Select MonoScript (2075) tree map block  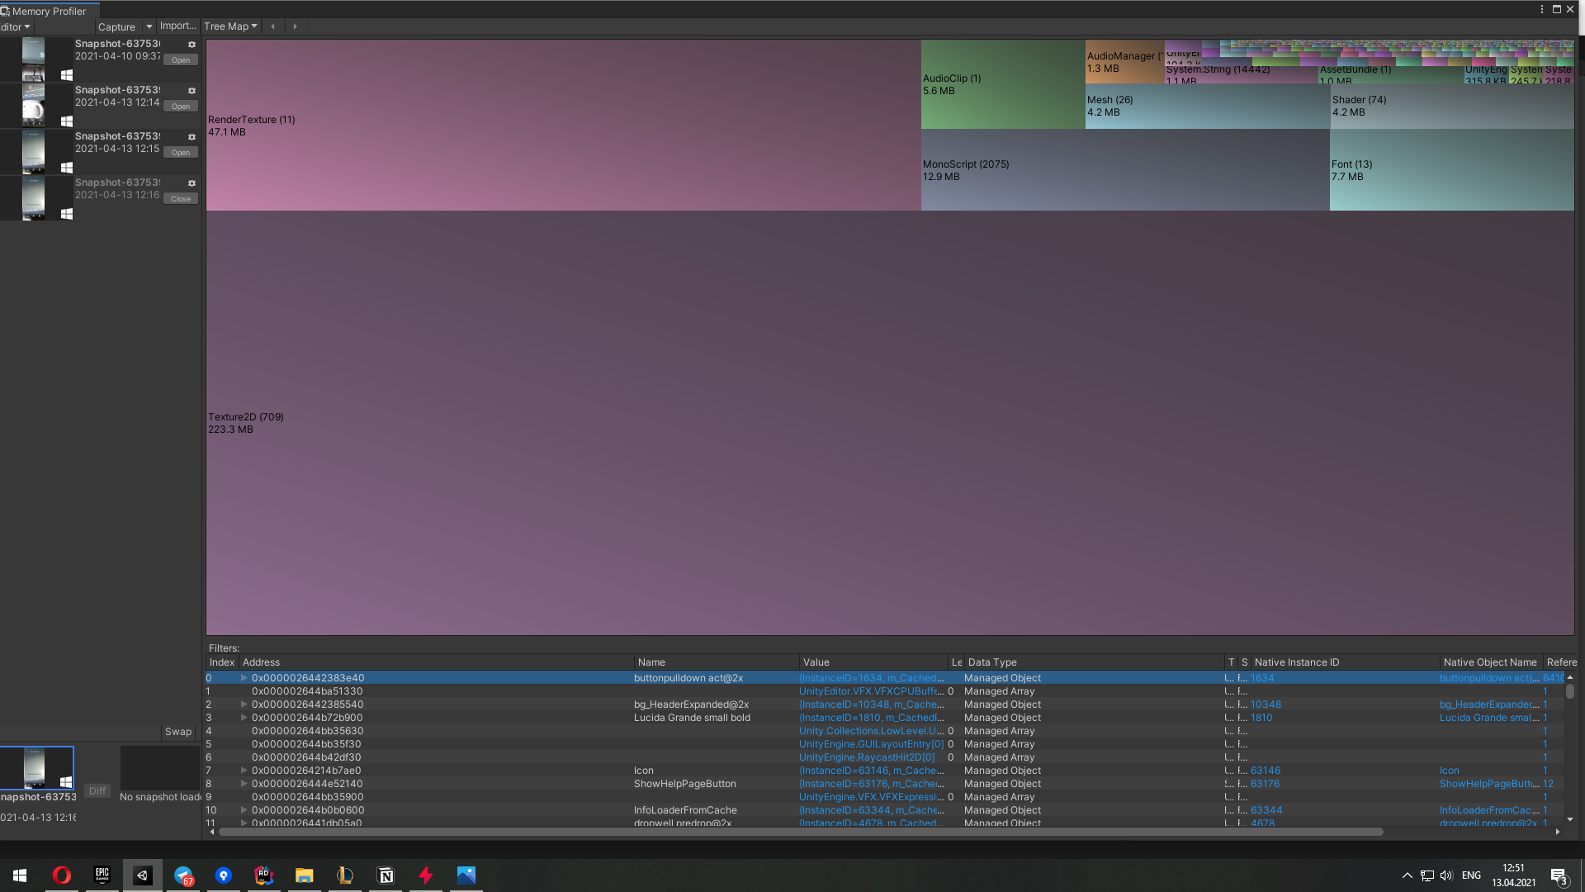[x=1125, y=169]
